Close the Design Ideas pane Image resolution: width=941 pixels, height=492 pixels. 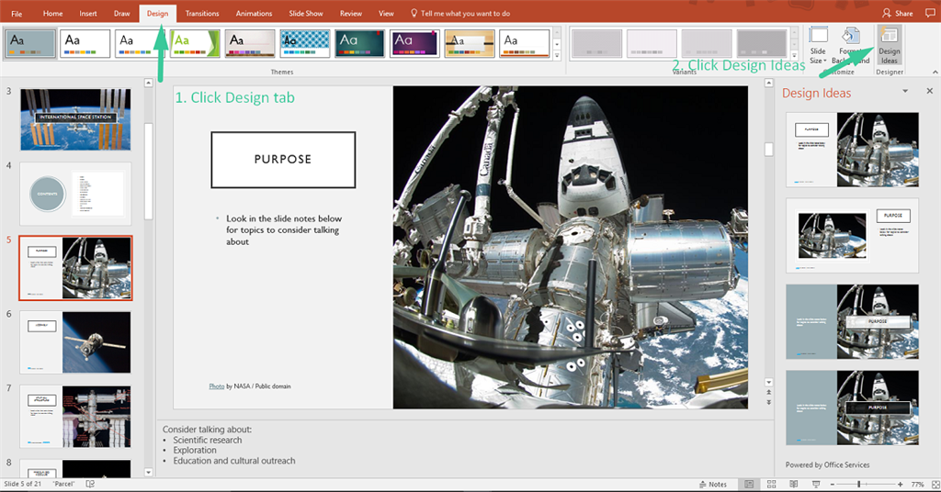(x=930, y=91)
